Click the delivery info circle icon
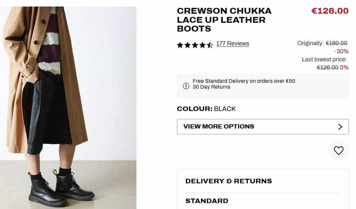This screenshot has height=209, width=356. pyautogui.click(x=186, y=86)
